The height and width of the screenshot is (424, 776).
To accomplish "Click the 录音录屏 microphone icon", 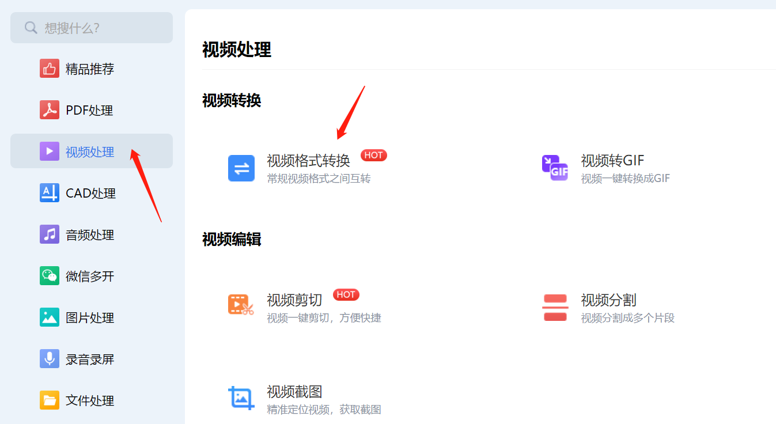I will point(50,358).
